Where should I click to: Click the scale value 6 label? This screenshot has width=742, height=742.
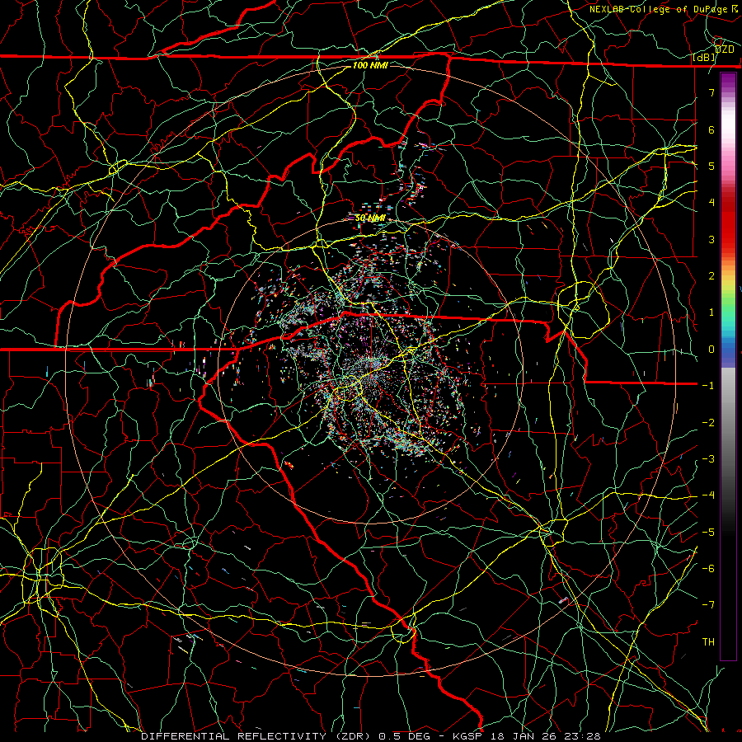click(x=711, y=129)
